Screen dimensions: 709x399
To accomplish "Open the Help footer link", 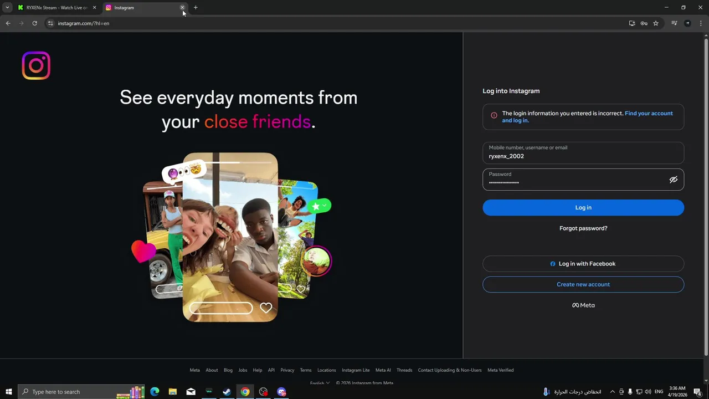I will (258, 370).
